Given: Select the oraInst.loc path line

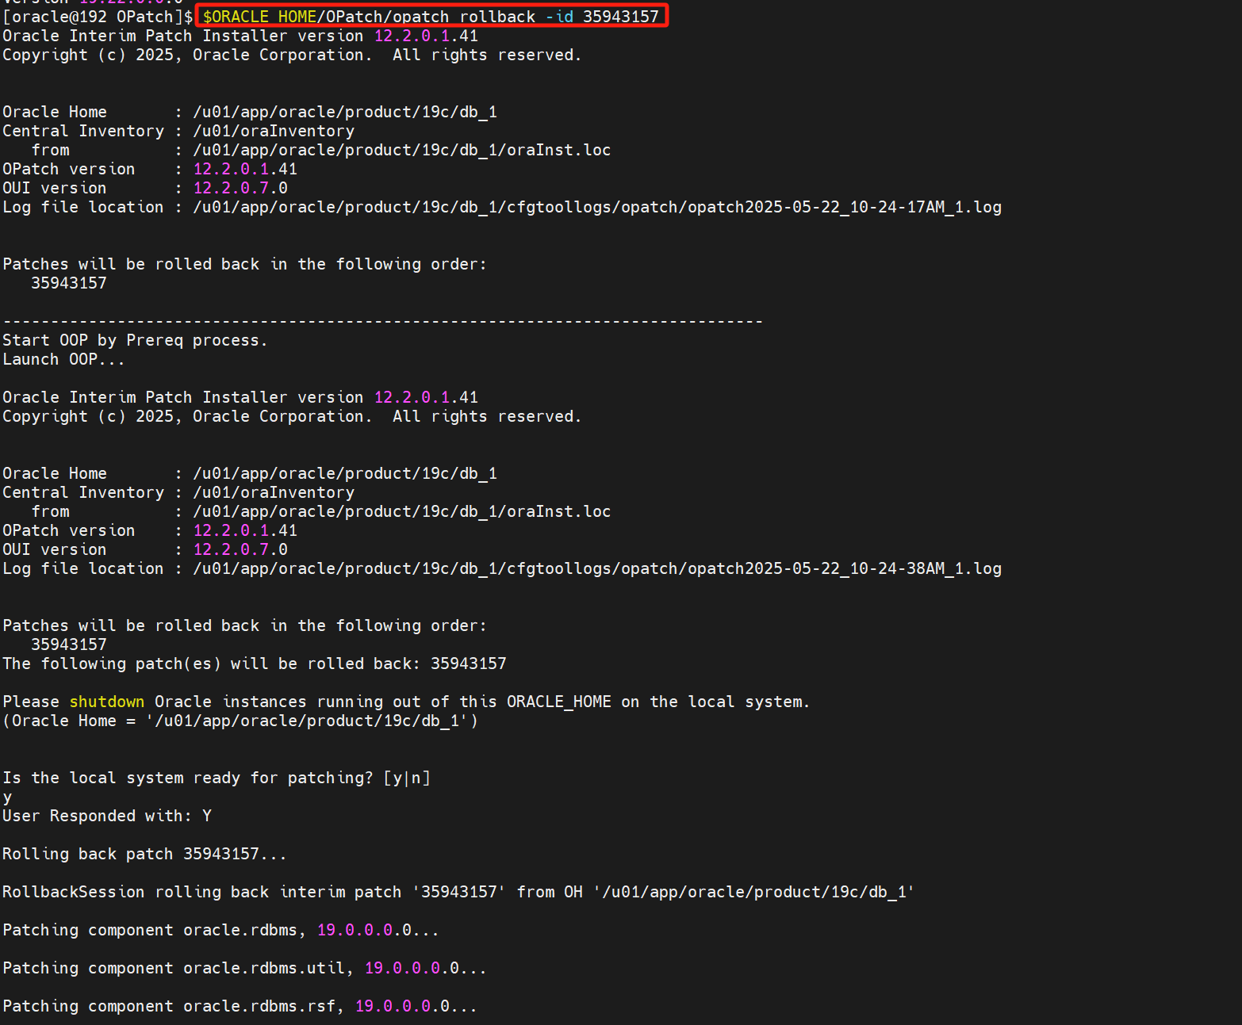Looking at the screenshot, I should tap(401, 149).
